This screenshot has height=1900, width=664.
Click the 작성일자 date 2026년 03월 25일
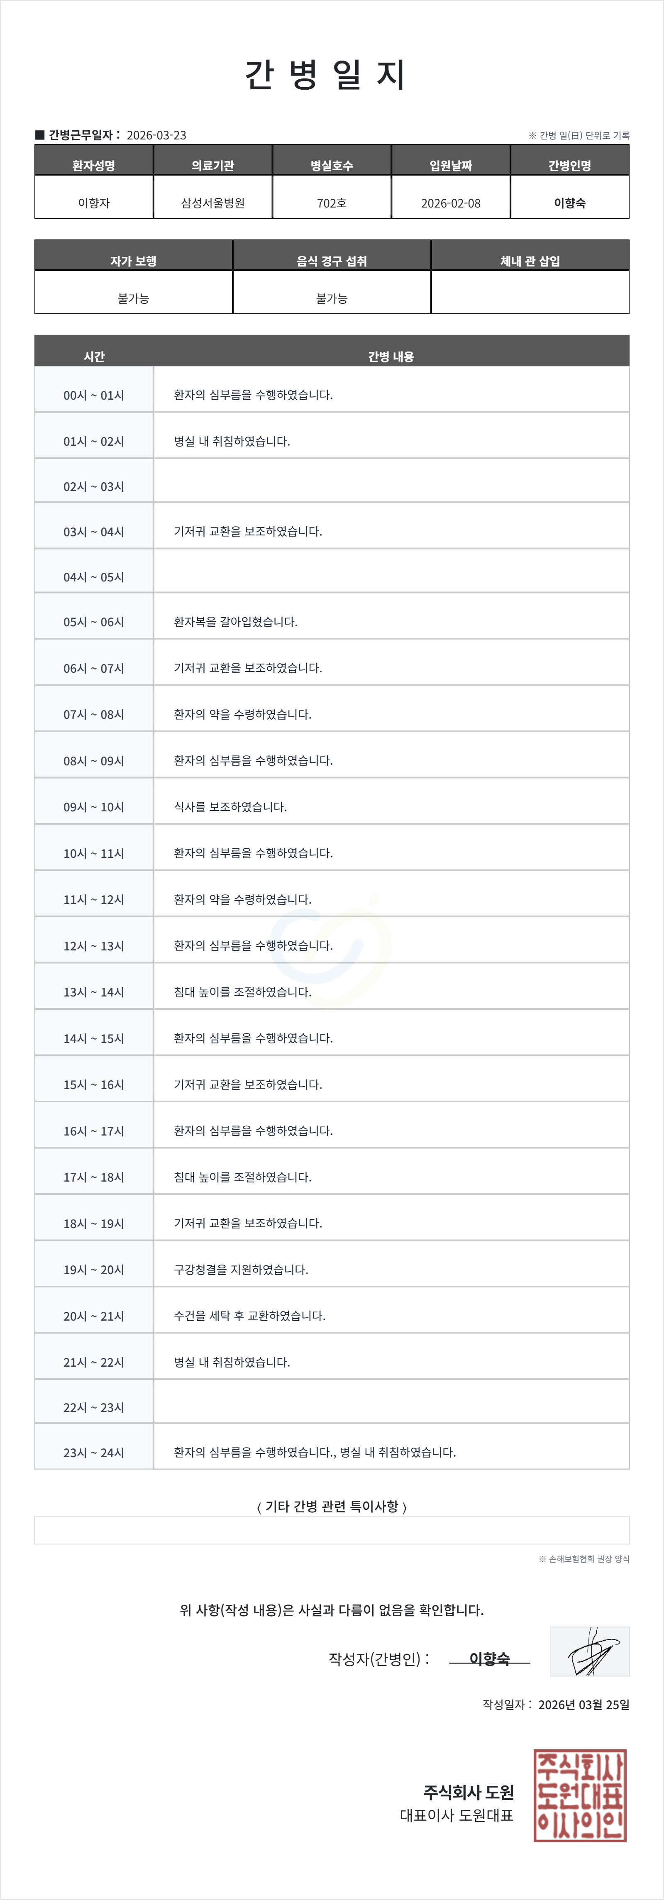click(583, 1705)
